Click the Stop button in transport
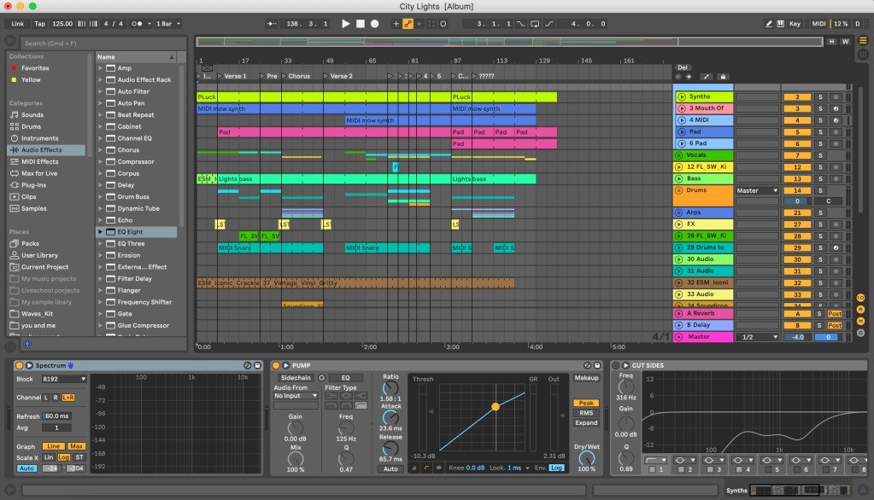The image size is (874, 500). (361, 24)
